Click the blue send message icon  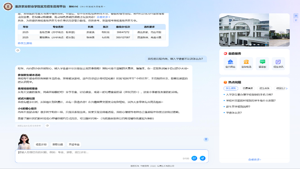[203, 158]
